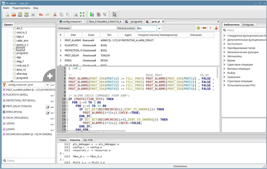267x169 pixels.
Task: Open the Фильтр класса dropdown arrow
Action: (159, 28)
